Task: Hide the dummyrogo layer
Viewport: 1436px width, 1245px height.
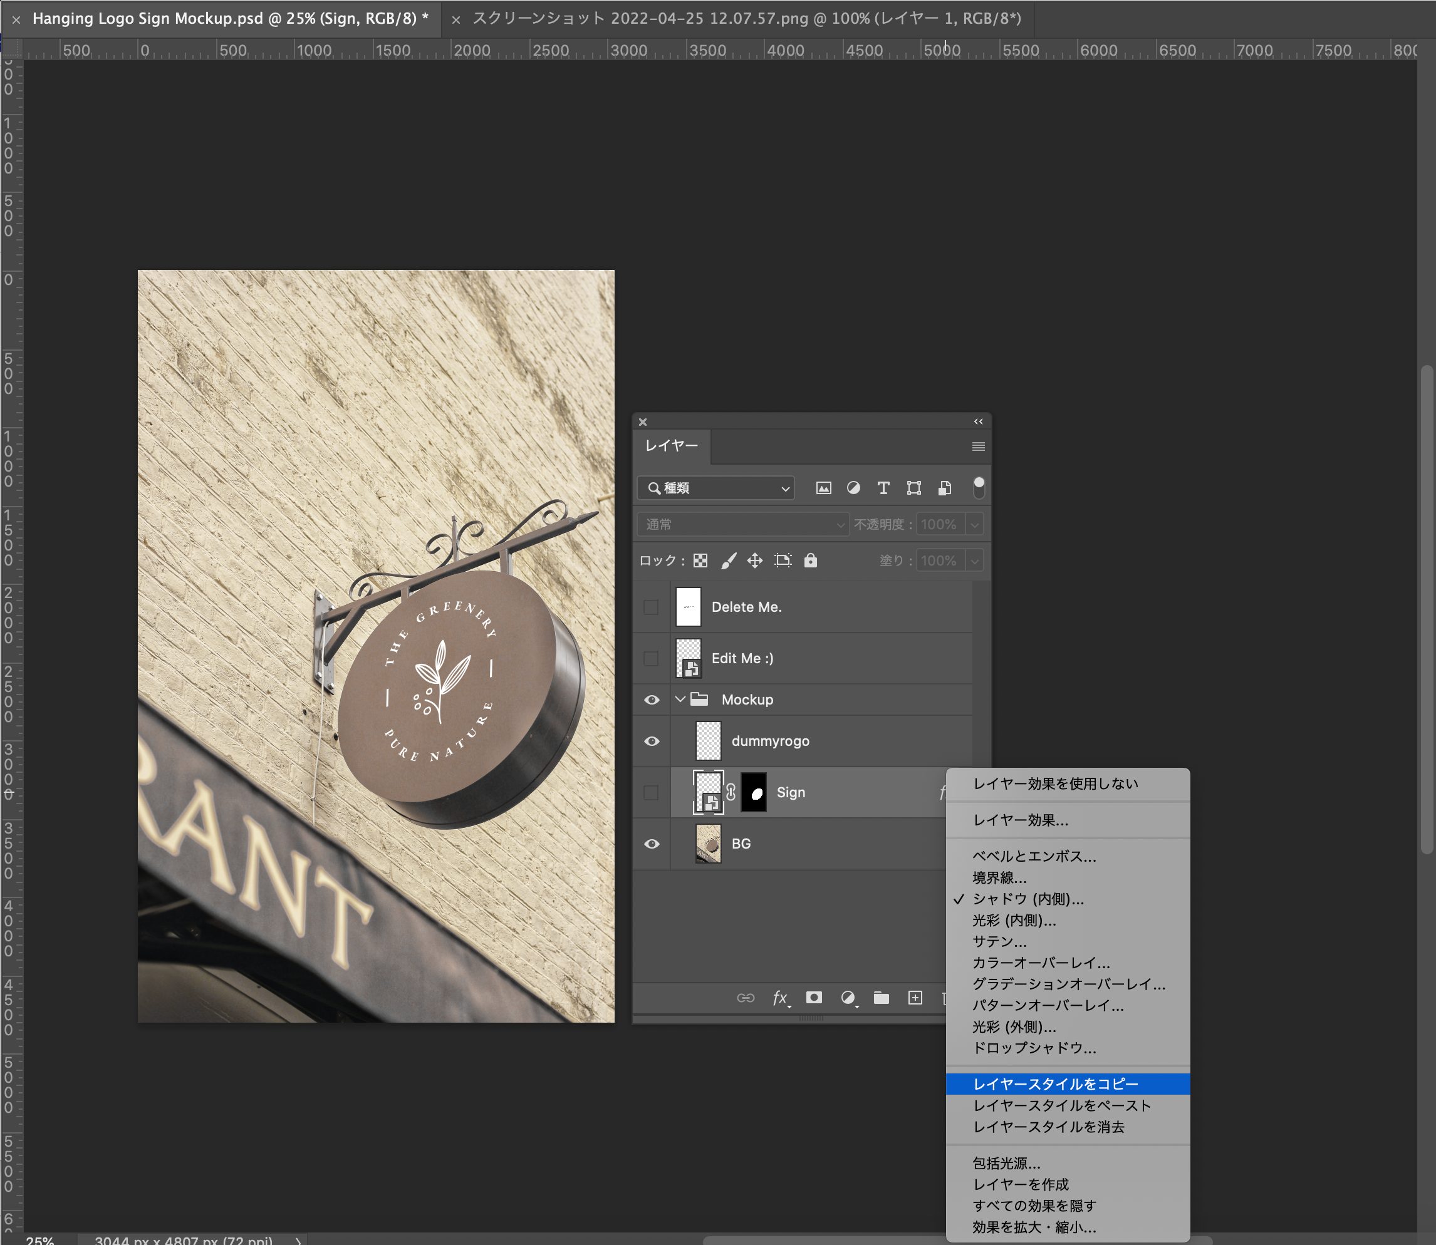Action: (x=651, y=741)
